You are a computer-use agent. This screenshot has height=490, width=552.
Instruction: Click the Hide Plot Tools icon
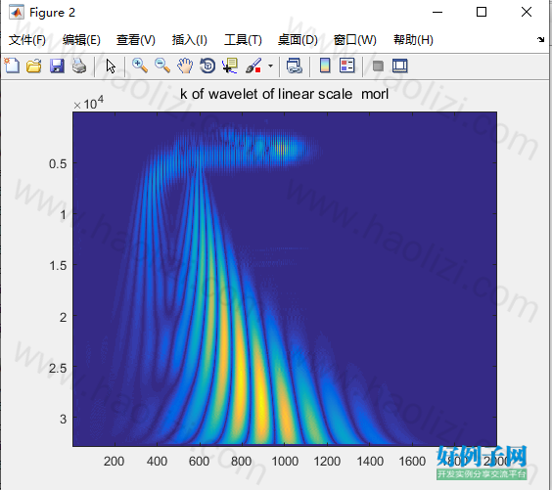click(378, 66)
